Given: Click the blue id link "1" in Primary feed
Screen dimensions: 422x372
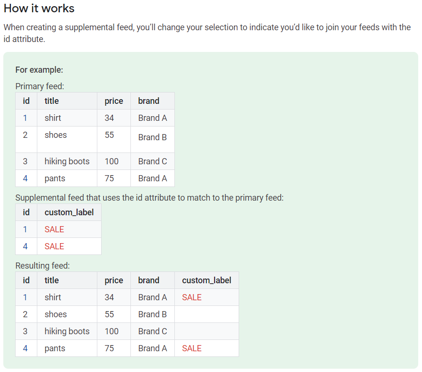Looking at the screenshot, I should click(25, 118).
